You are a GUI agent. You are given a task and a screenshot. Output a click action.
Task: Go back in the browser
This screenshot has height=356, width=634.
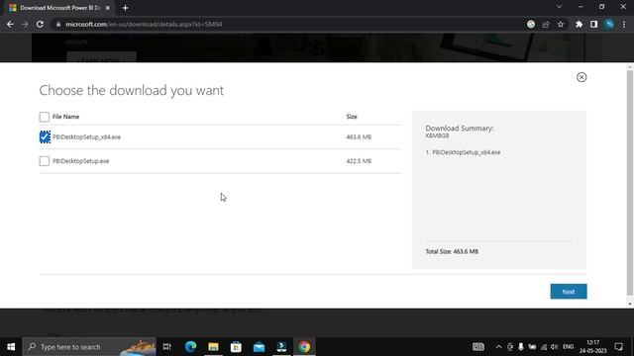(x=10, y=24)
